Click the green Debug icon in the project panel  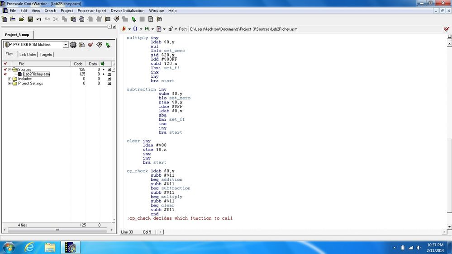pyautogui.click(x=108, y=45)
